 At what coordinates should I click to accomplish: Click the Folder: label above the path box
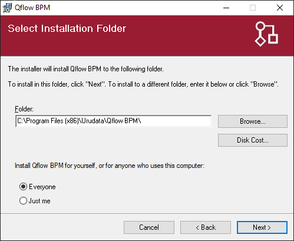(x=24, y=109)
